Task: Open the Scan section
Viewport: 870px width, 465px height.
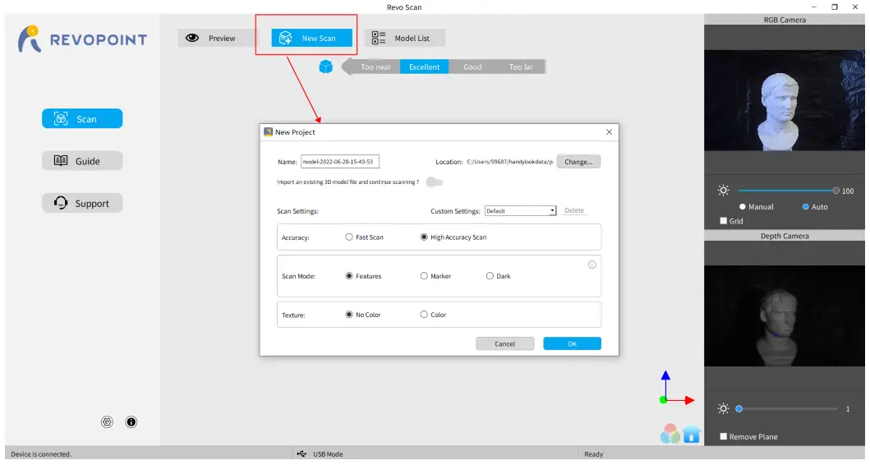Action: 82,119
